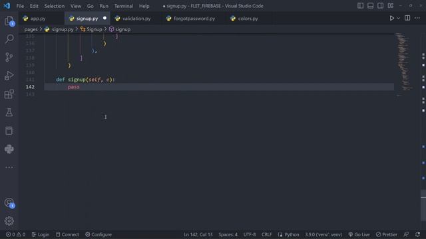The image size is (426, 239).
Task: Open the notebook icon in activity bar
Action: 9,131
